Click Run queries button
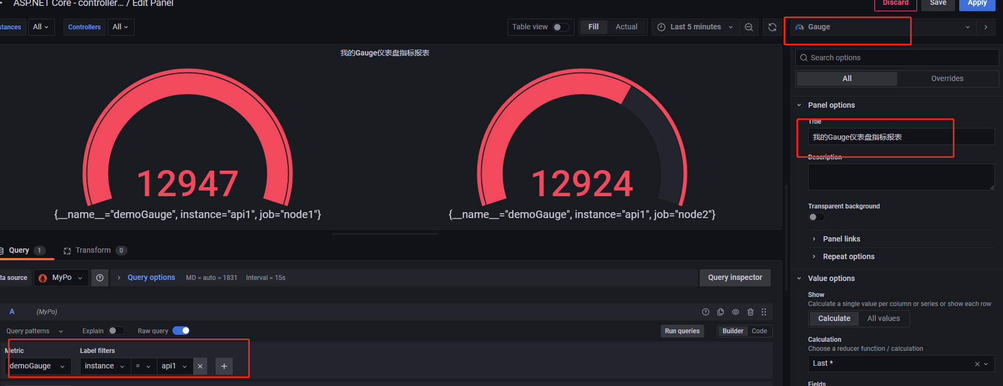 point(682,331)
